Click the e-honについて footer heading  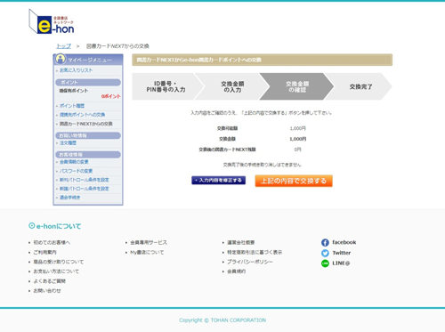click(59, 226)
